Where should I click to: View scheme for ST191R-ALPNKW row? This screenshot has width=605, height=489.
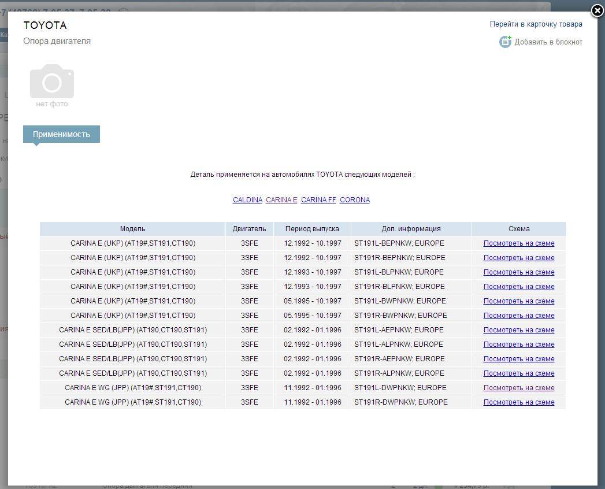tap(518, 373)
